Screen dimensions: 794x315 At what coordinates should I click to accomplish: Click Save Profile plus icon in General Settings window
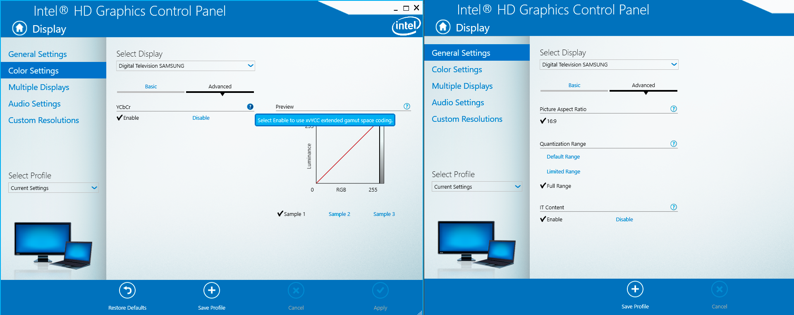(635, 289)
